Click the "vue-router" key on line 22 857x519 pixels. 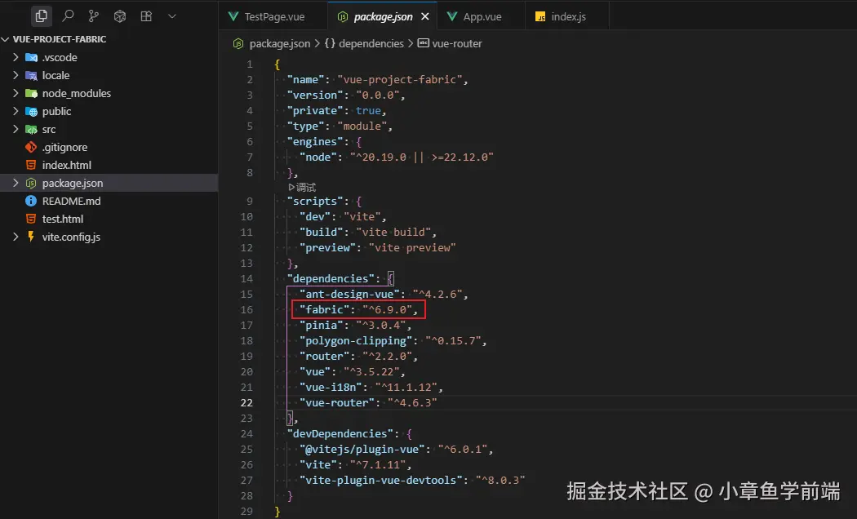(337, 402)
